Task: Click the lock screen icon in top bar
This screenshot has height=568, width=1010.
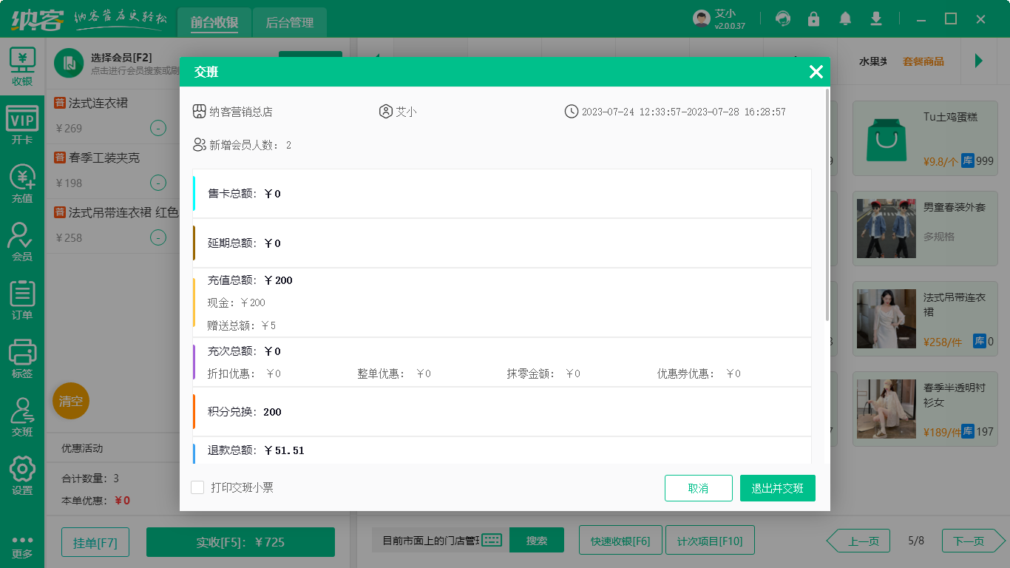Action: (813, 18)
